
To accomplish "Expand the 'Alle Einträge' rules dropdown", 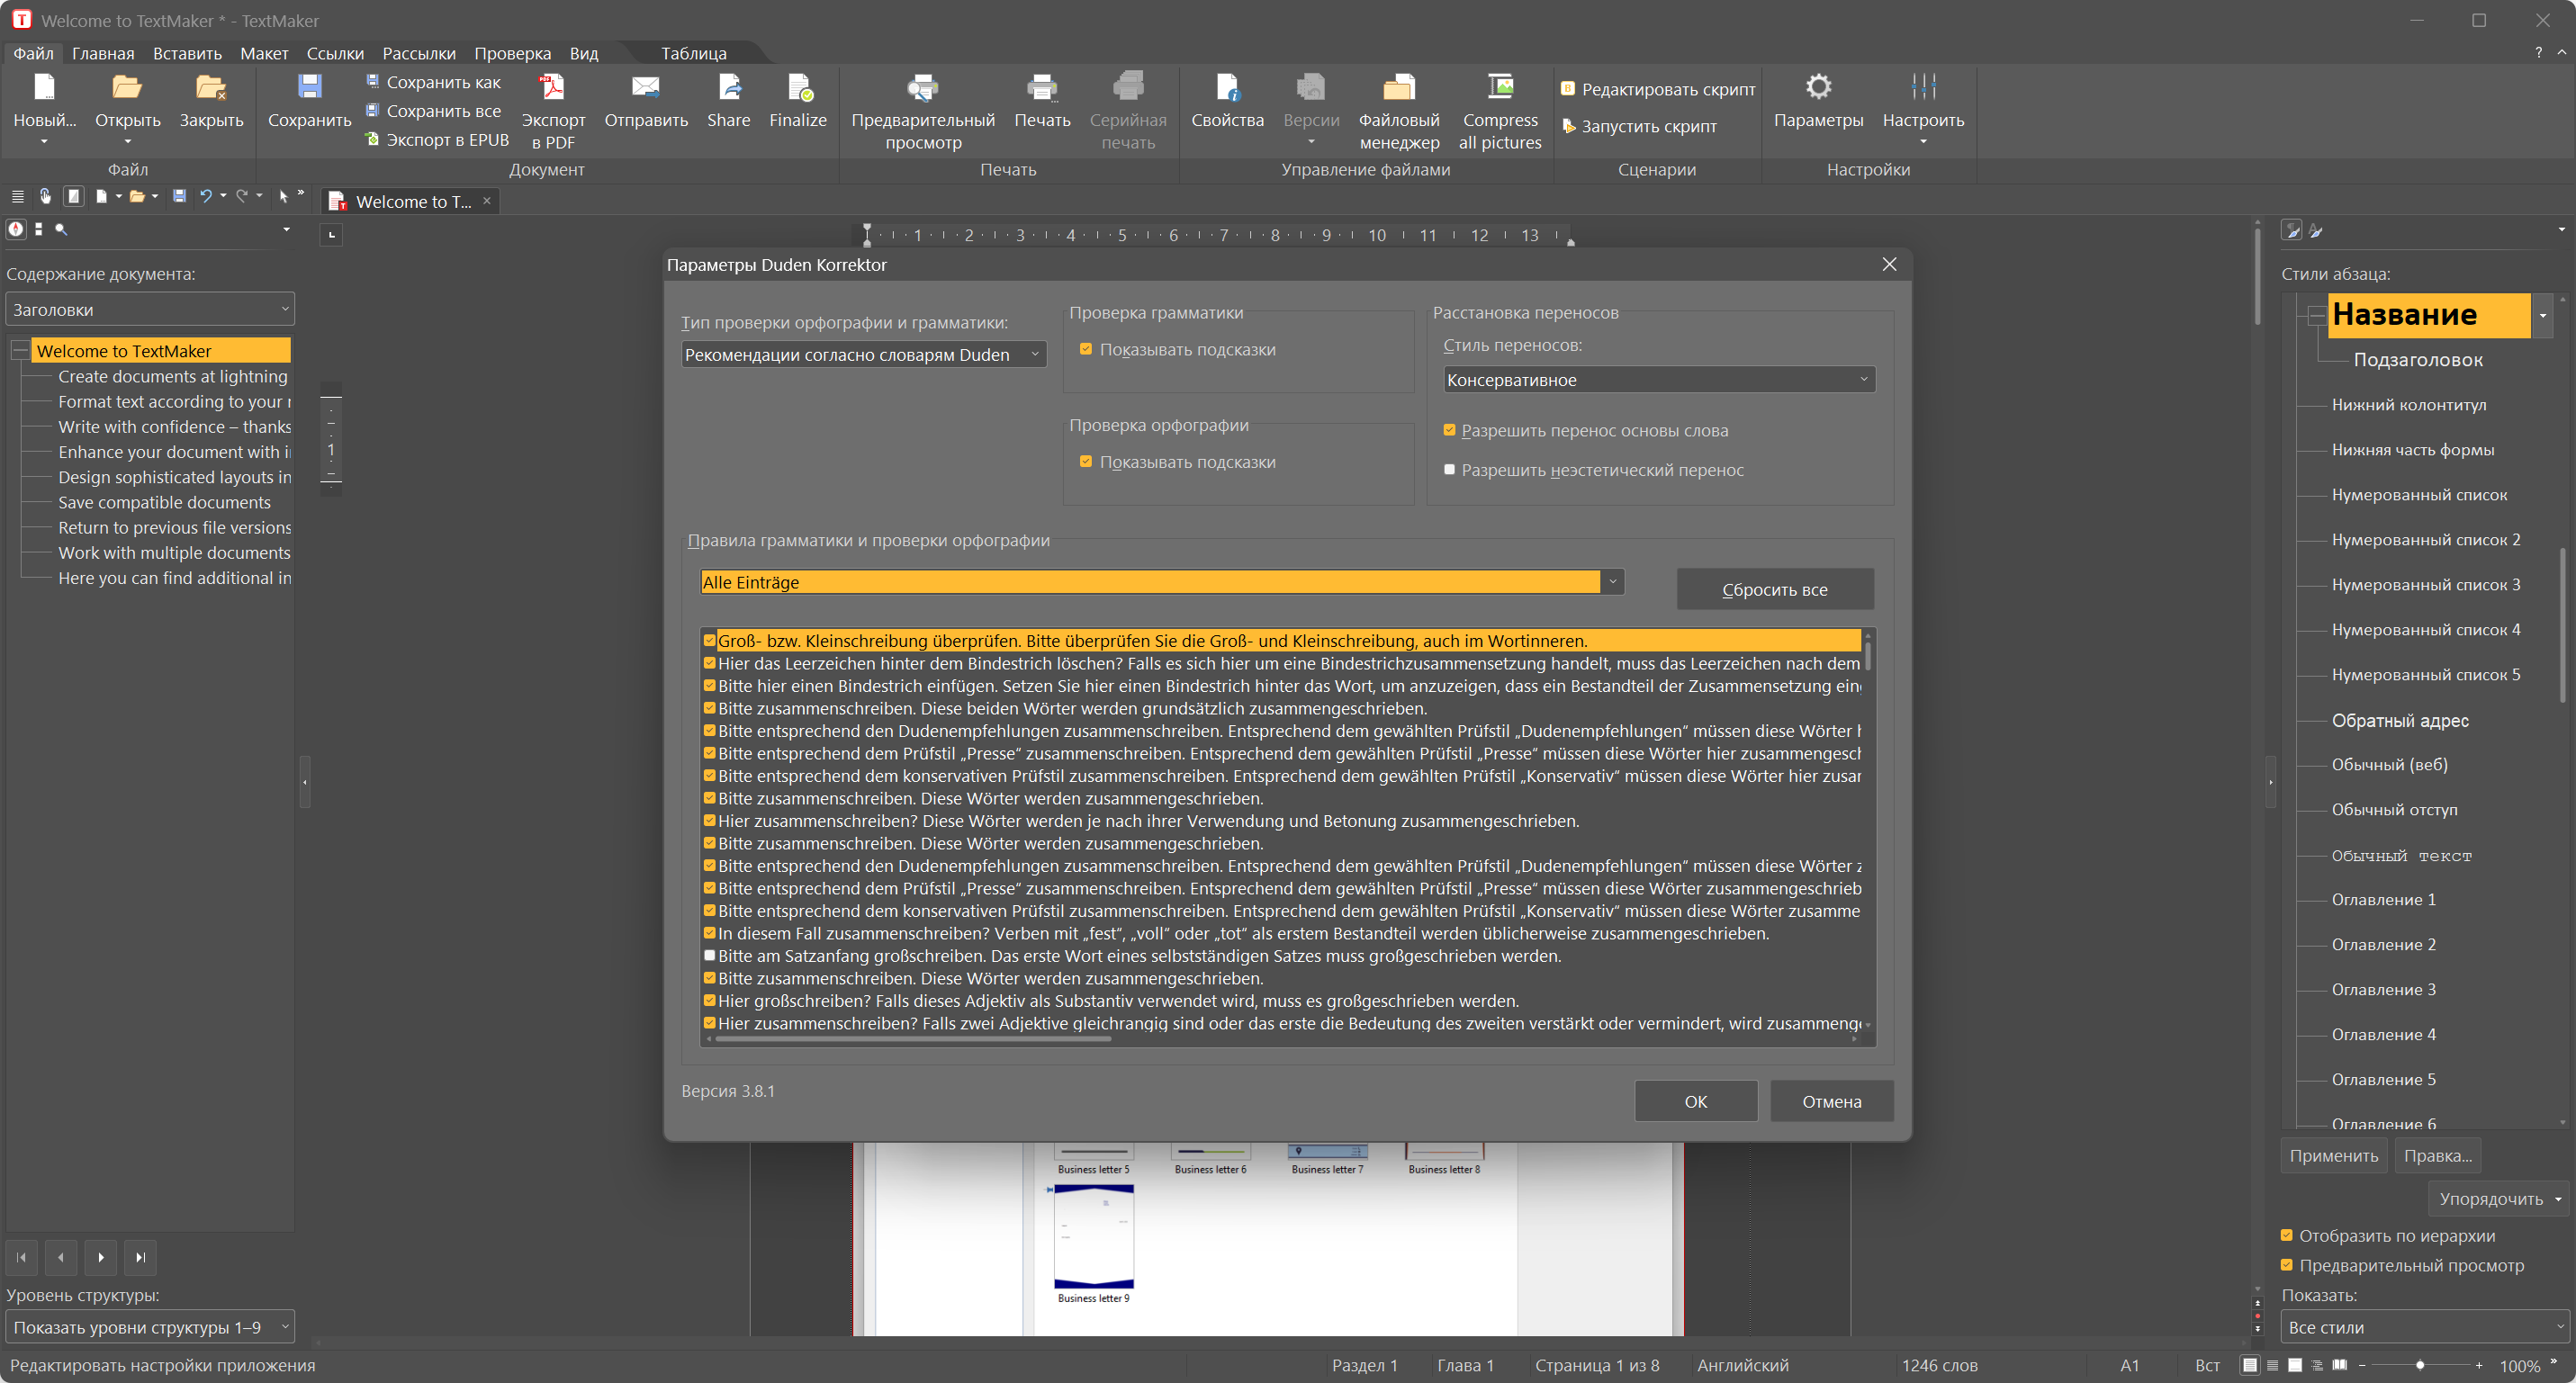I will coord(1612,582).
